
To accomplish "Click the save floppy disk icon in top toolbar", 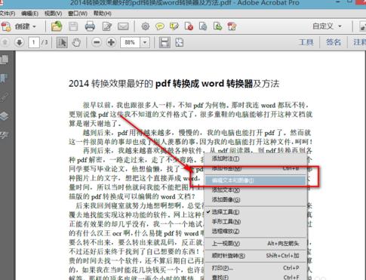I will 73,26.
